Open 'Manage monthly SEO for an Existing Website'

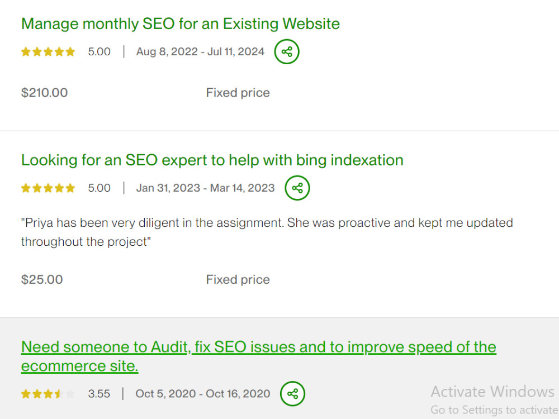coord(181,24)
